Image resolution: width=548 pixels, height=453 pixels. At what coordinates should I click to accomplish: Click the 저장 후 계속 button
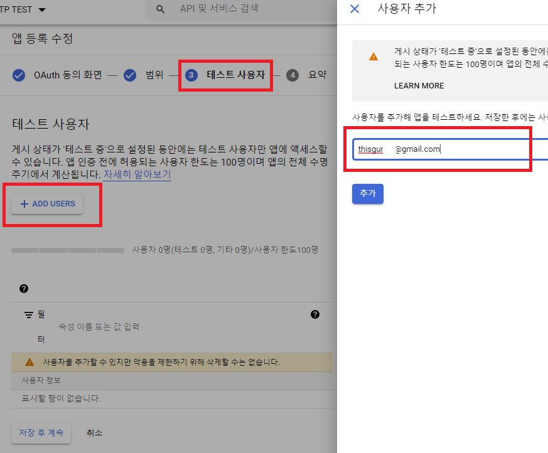tap(41, 433)
